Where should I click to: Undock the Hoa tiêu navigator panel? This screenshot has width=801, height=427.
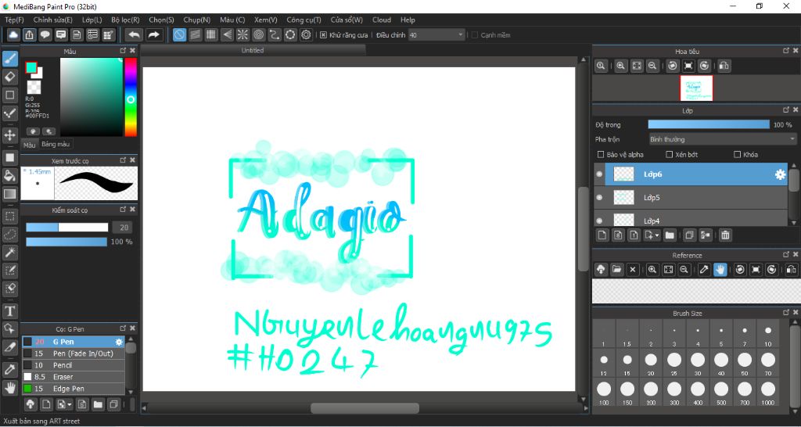[x=786, y=51]
